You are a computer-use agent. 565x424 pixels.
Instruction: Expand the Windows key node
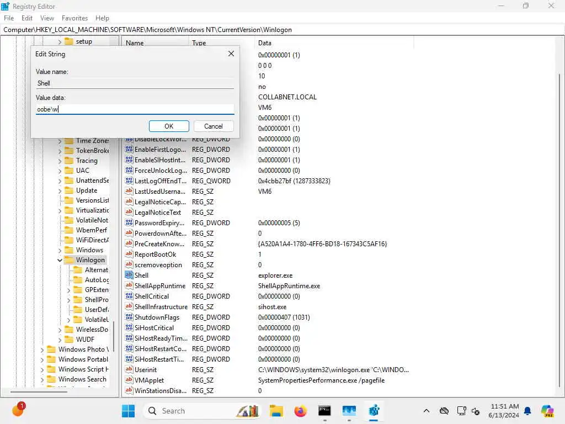coord(60,250)
